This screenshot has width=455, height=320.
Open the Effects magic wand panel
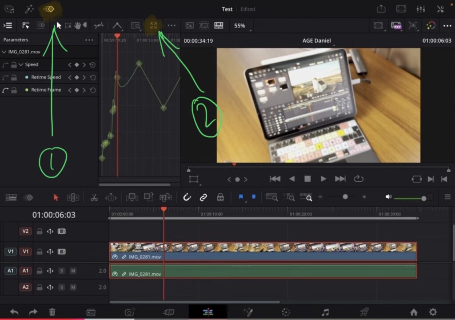pyautogui.click(x=29, y=9)
